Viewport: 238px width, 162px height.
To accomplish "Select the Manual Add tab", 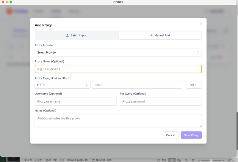I will (160, 35).
